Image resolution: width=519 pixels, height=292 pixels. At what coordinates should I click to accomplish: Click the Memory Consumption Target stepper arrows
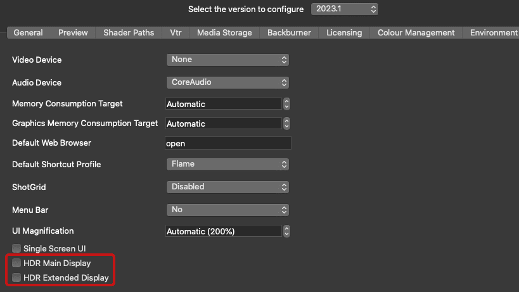coord(286,104)
